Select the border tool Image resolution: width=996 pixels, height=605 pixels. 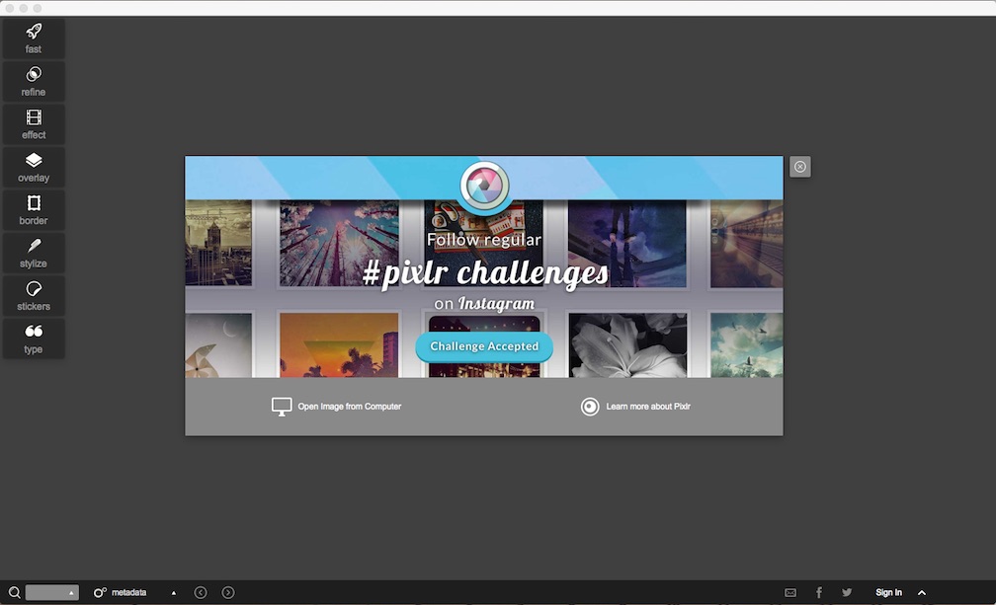pyautogui.click(x=33, y=210)
